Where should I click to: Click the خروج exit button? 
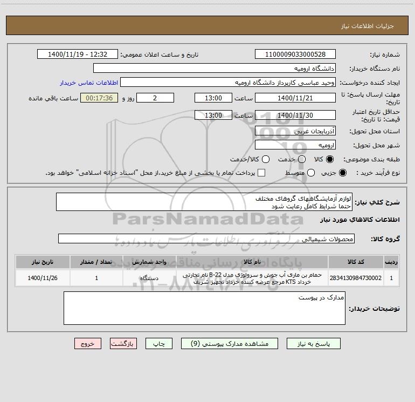click(x=88, y=344)
